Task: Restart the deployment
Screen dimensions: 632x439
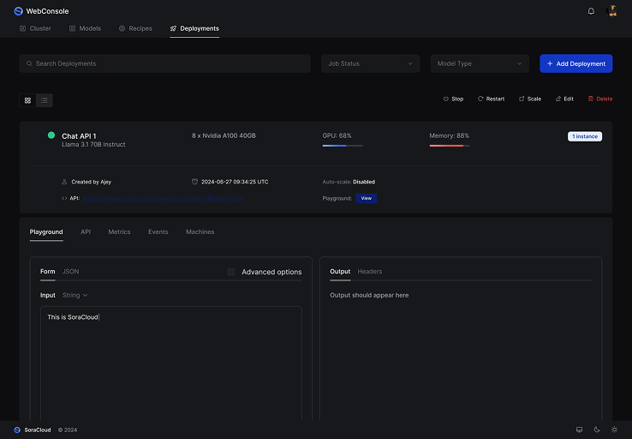Action: point(491,99)
